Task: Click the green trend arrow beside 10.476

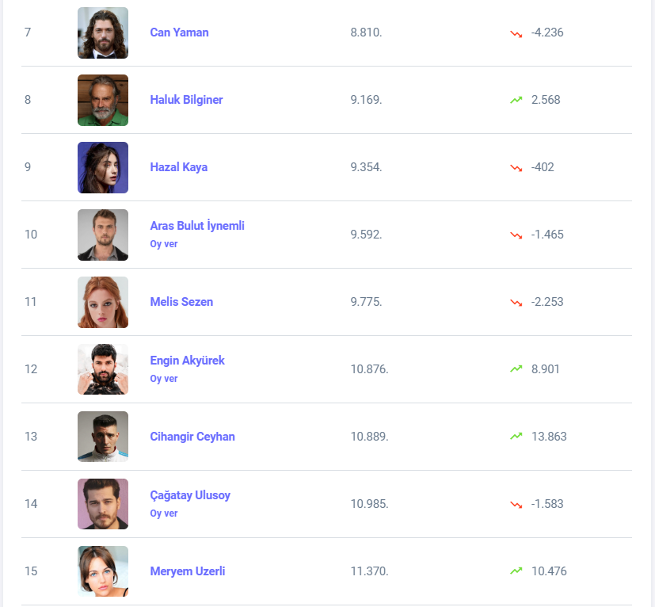Action: click(x=516, y=571)
